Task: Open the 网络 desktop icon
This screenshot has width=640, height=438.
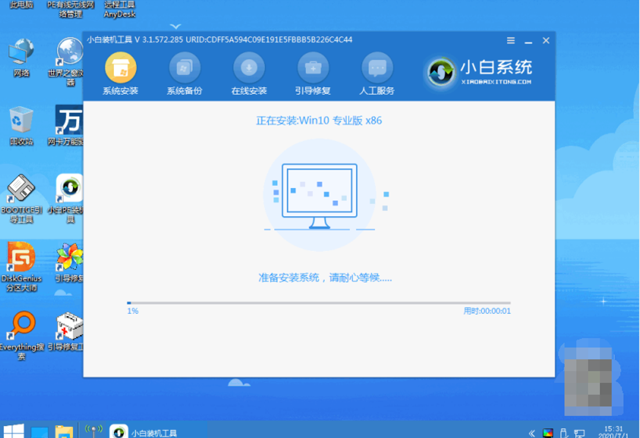Action: [21, 56]
